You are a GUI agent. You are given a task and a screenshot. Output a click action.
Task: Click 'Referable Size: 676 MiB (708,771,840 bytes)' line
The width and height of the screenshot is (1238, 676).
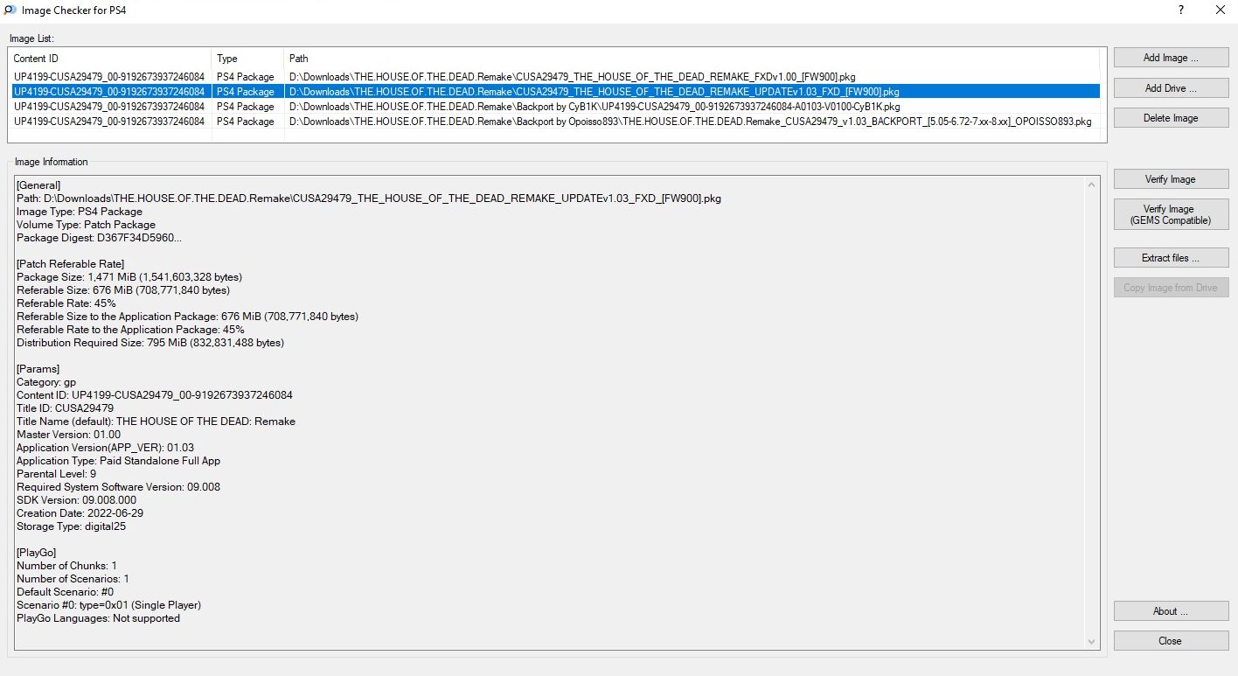(123, 290)
